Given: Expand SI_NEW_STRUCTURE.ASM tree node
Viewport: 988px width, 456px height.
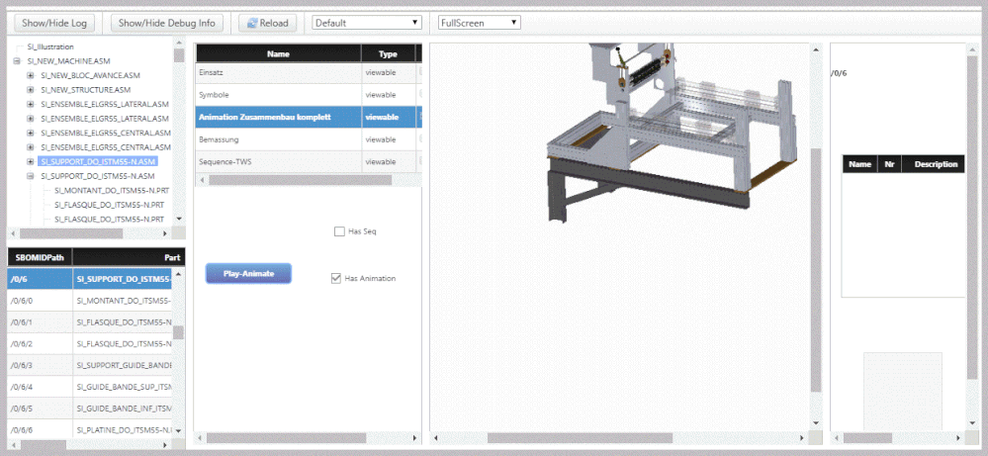Looking at the screenshot, I should tap(31, 89).
